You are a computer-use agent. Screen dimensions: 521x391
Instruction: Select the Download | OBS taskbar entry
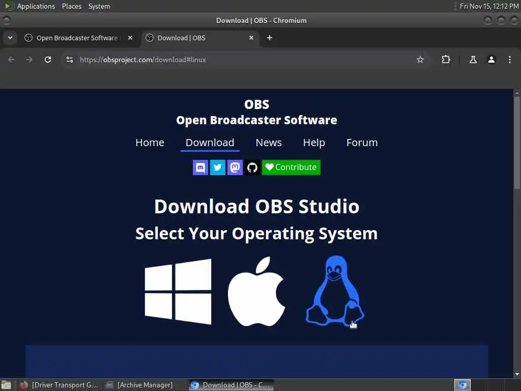(x=231, y=385)
